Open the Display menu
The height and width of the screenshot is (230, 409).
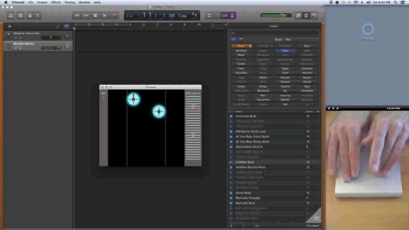70,3
